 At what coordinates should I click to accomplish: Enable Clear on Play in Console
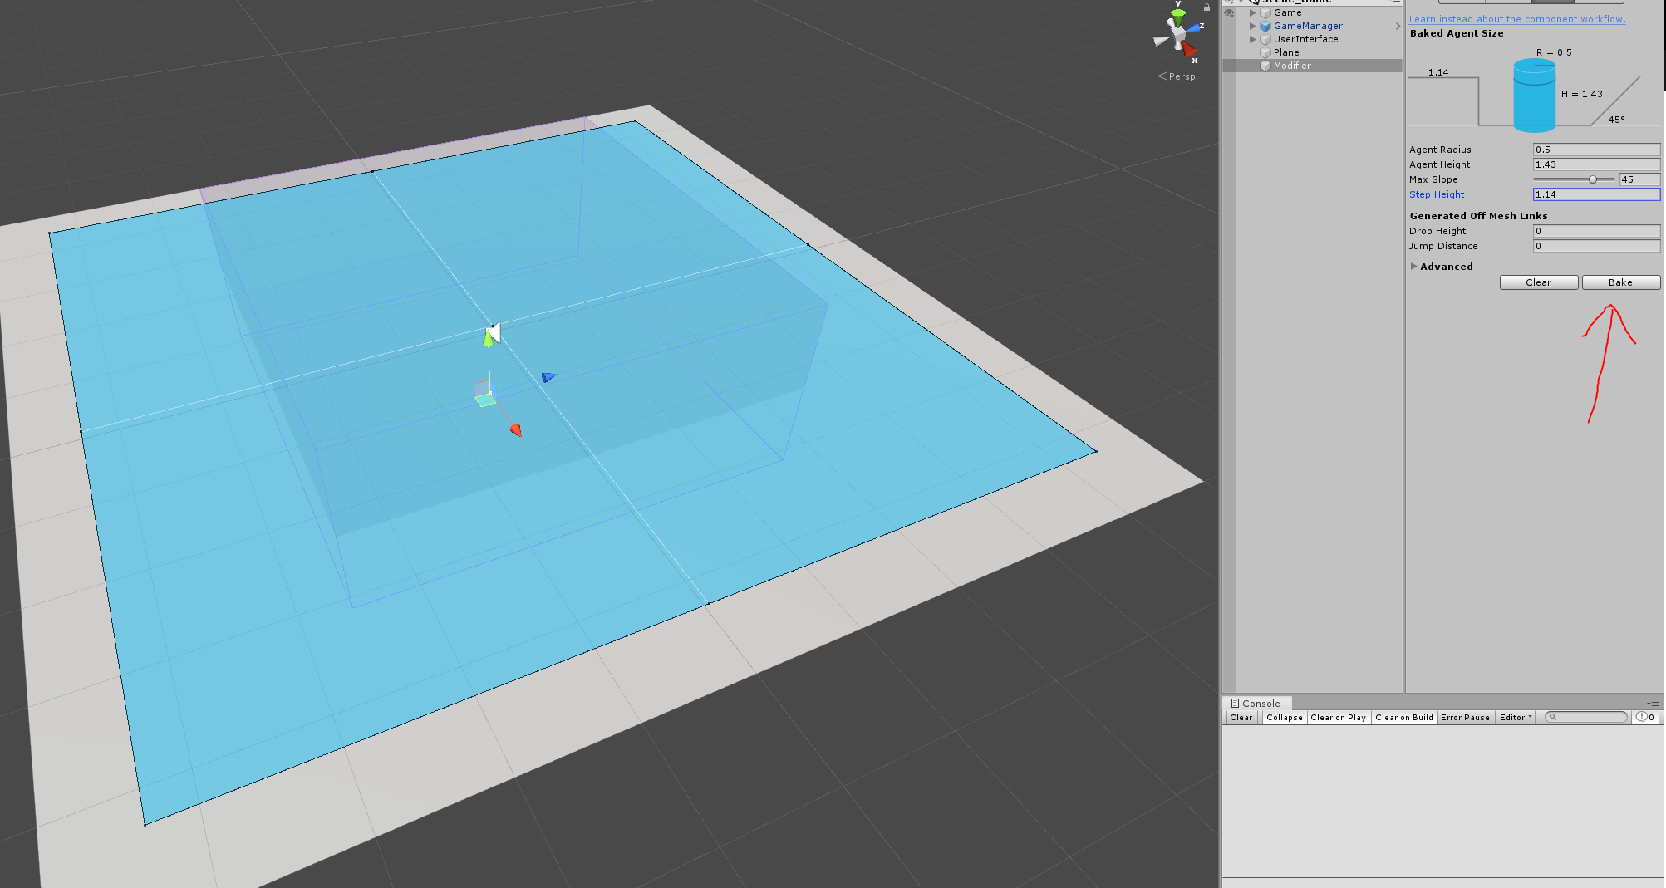click(1338, 717)
